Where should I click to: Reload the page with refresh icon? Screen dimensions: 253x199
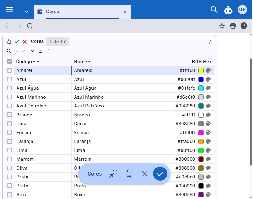[x=30, y=26]
